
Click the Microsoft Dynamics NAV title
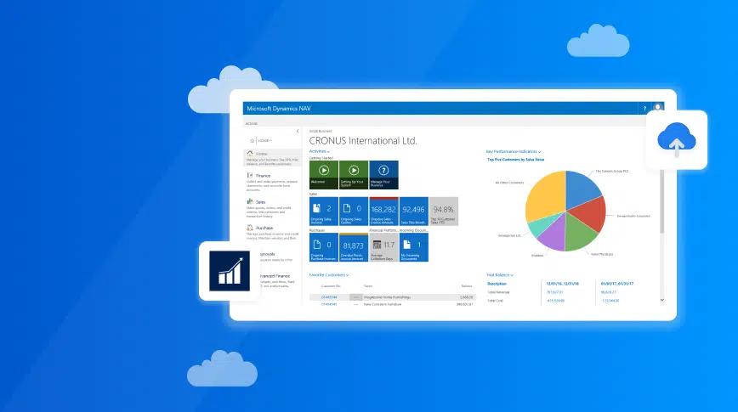click(x=279, y=109)
